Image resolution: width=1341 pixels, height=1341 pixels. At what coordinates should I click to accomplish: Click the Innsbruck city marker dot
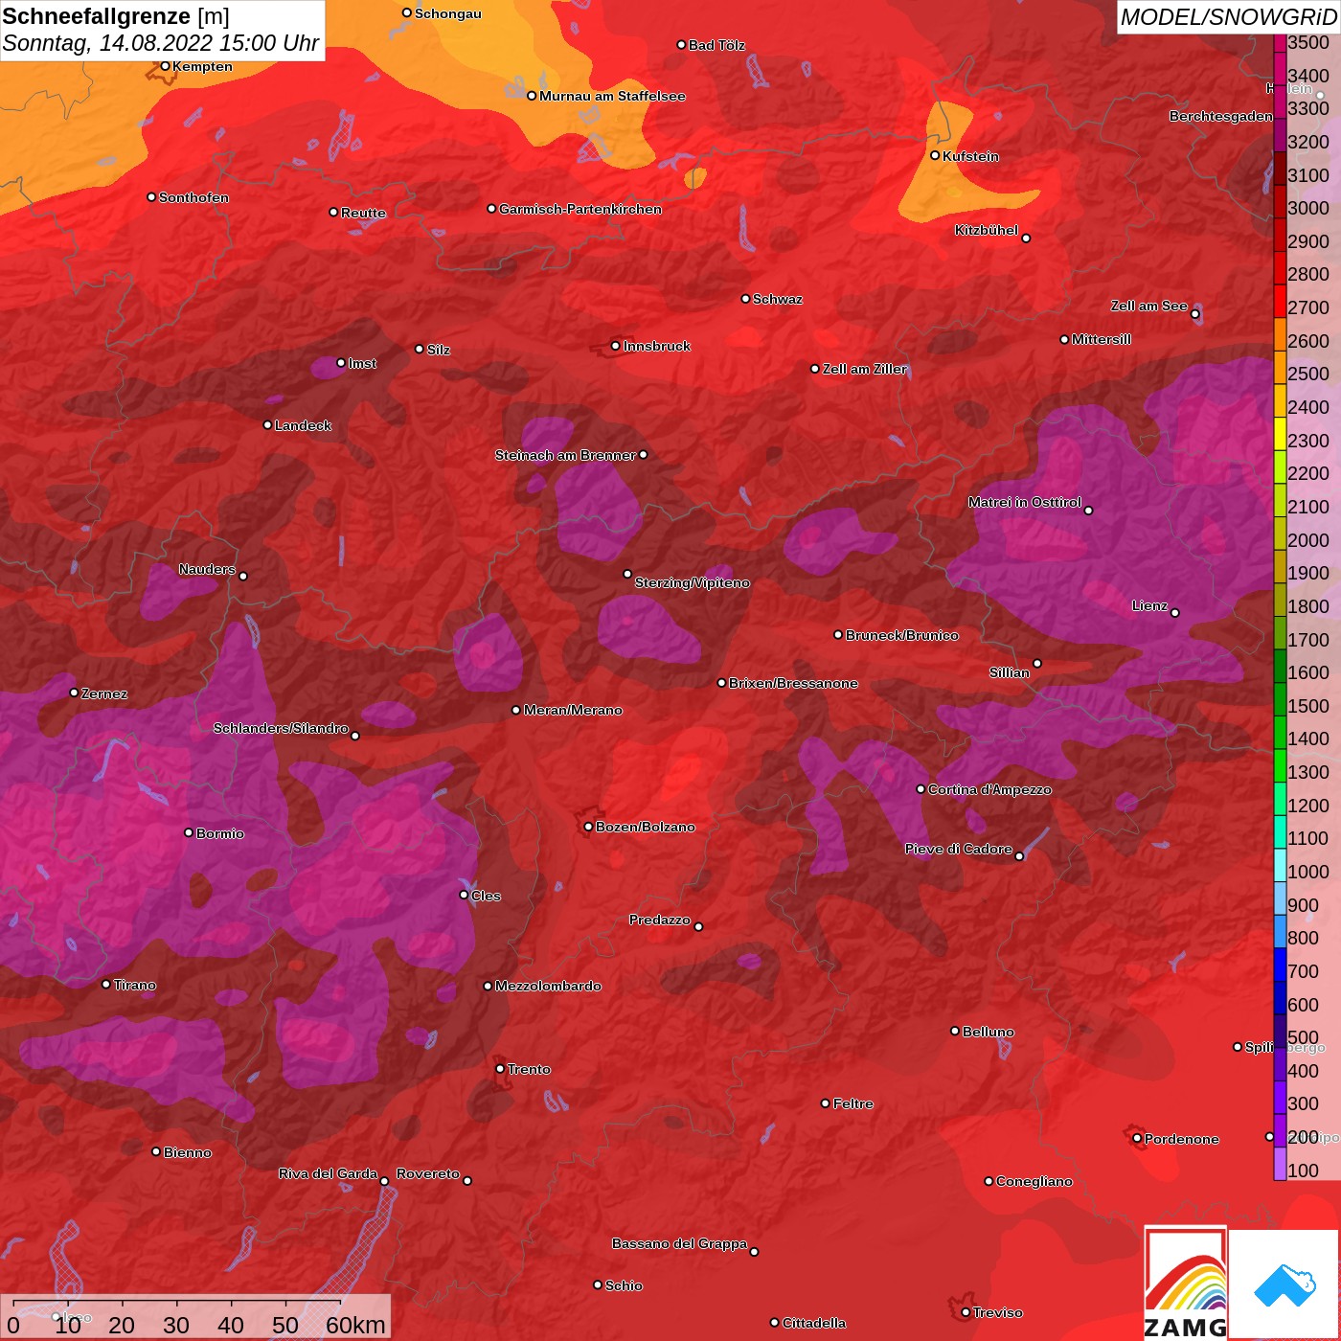coord(615,346)
